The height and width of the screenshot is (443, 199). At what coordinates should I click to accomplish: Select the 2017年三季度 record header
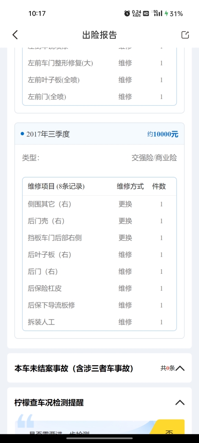[x=99, y=134]
